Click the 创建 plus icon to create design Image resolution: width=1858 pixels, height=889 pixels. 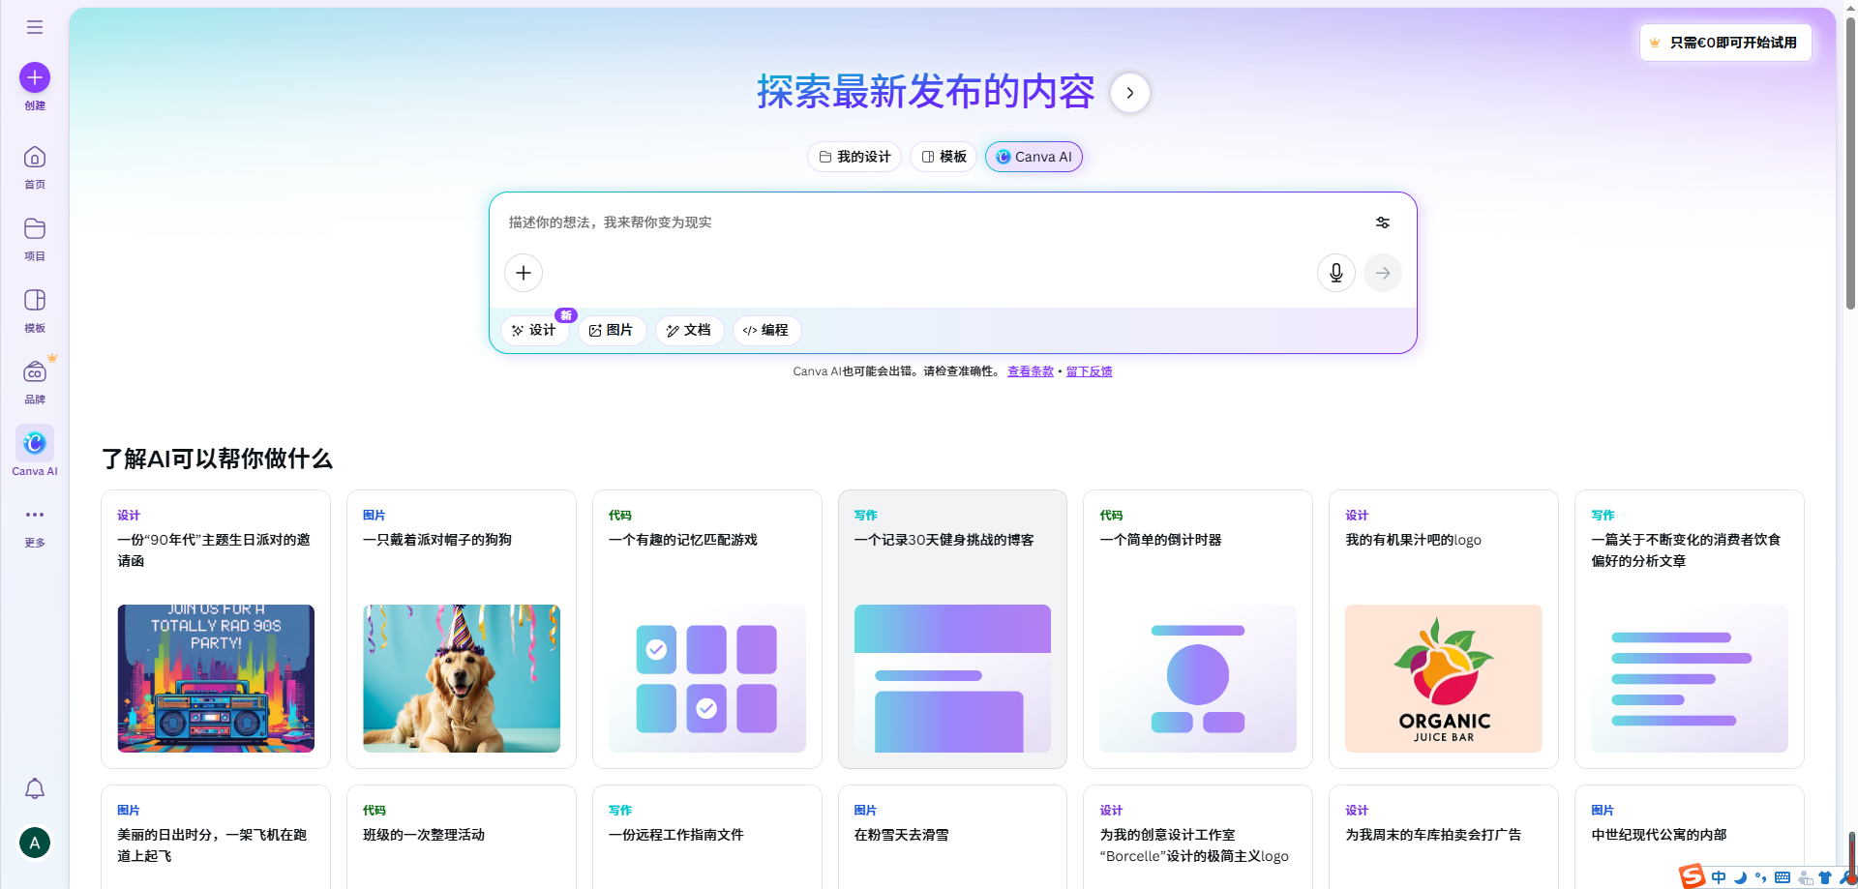[x=34, y=76]
